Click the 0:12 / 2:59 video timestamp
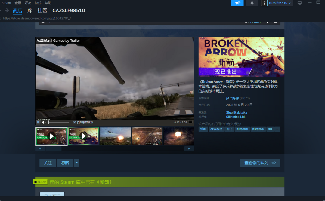325x201 pixels. click(181, 122)
